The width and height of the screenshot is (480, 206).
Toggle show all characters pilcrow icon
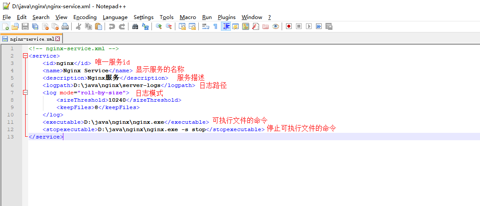(216, 26)
